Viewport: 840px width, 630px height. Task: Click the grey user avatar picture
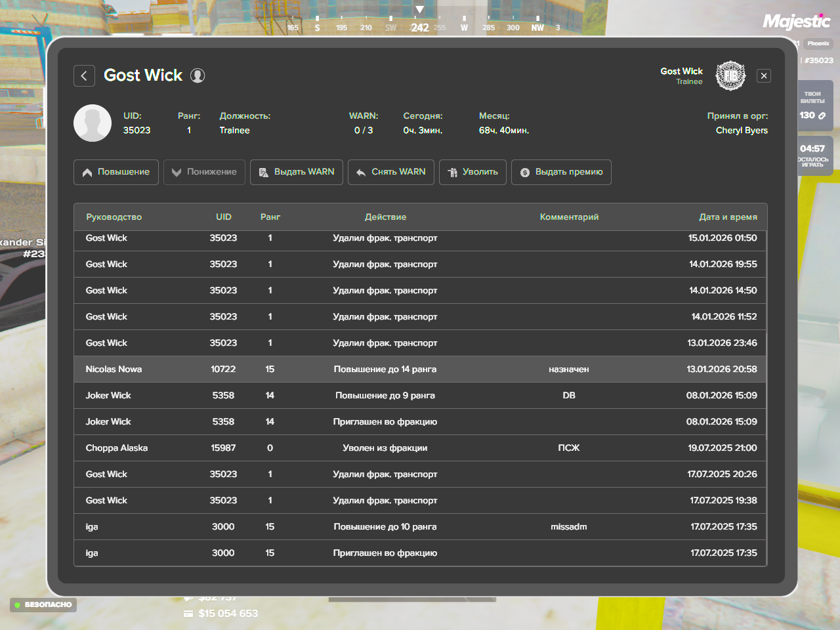(x=93, y=123)
